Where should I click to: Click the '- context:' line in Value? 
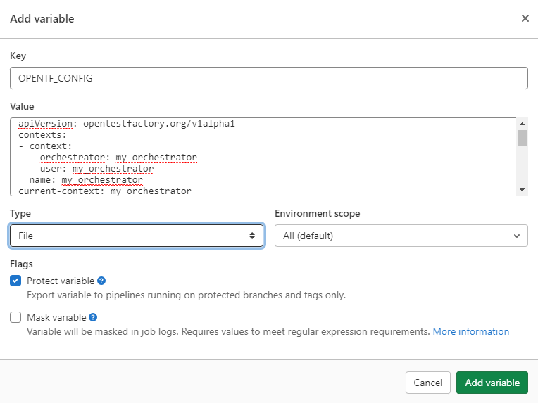pos(45,146)
